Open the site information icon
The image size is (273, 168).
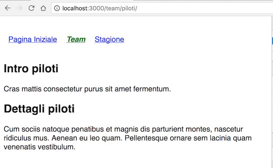[x=57, y=8]
